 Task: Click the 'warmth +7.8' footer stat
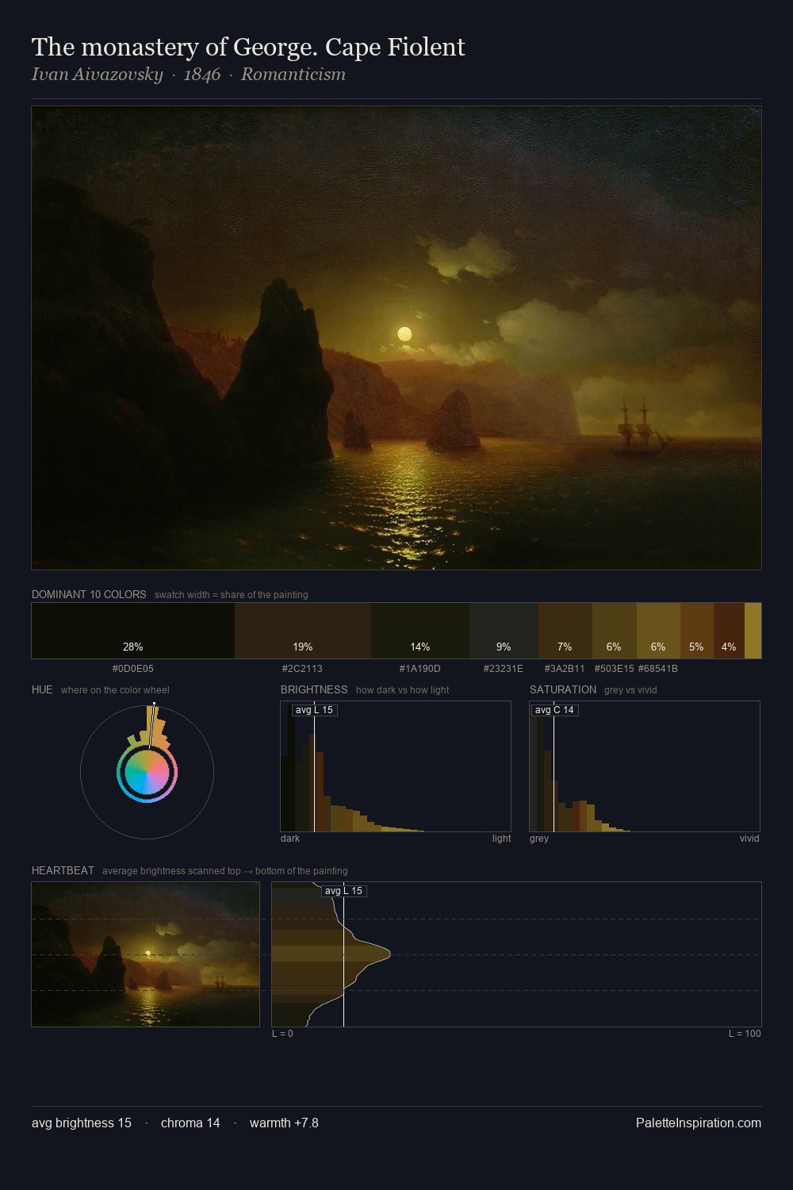[x=284, y=1123]
